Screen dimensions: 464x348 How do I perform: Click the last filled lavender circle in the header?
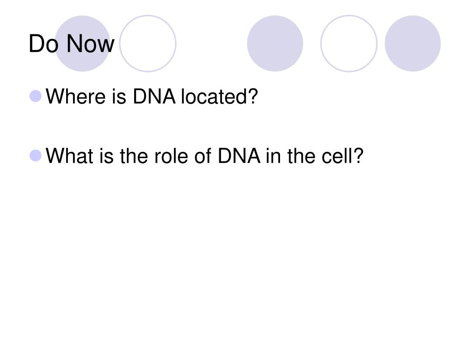(x=413, y=43)
